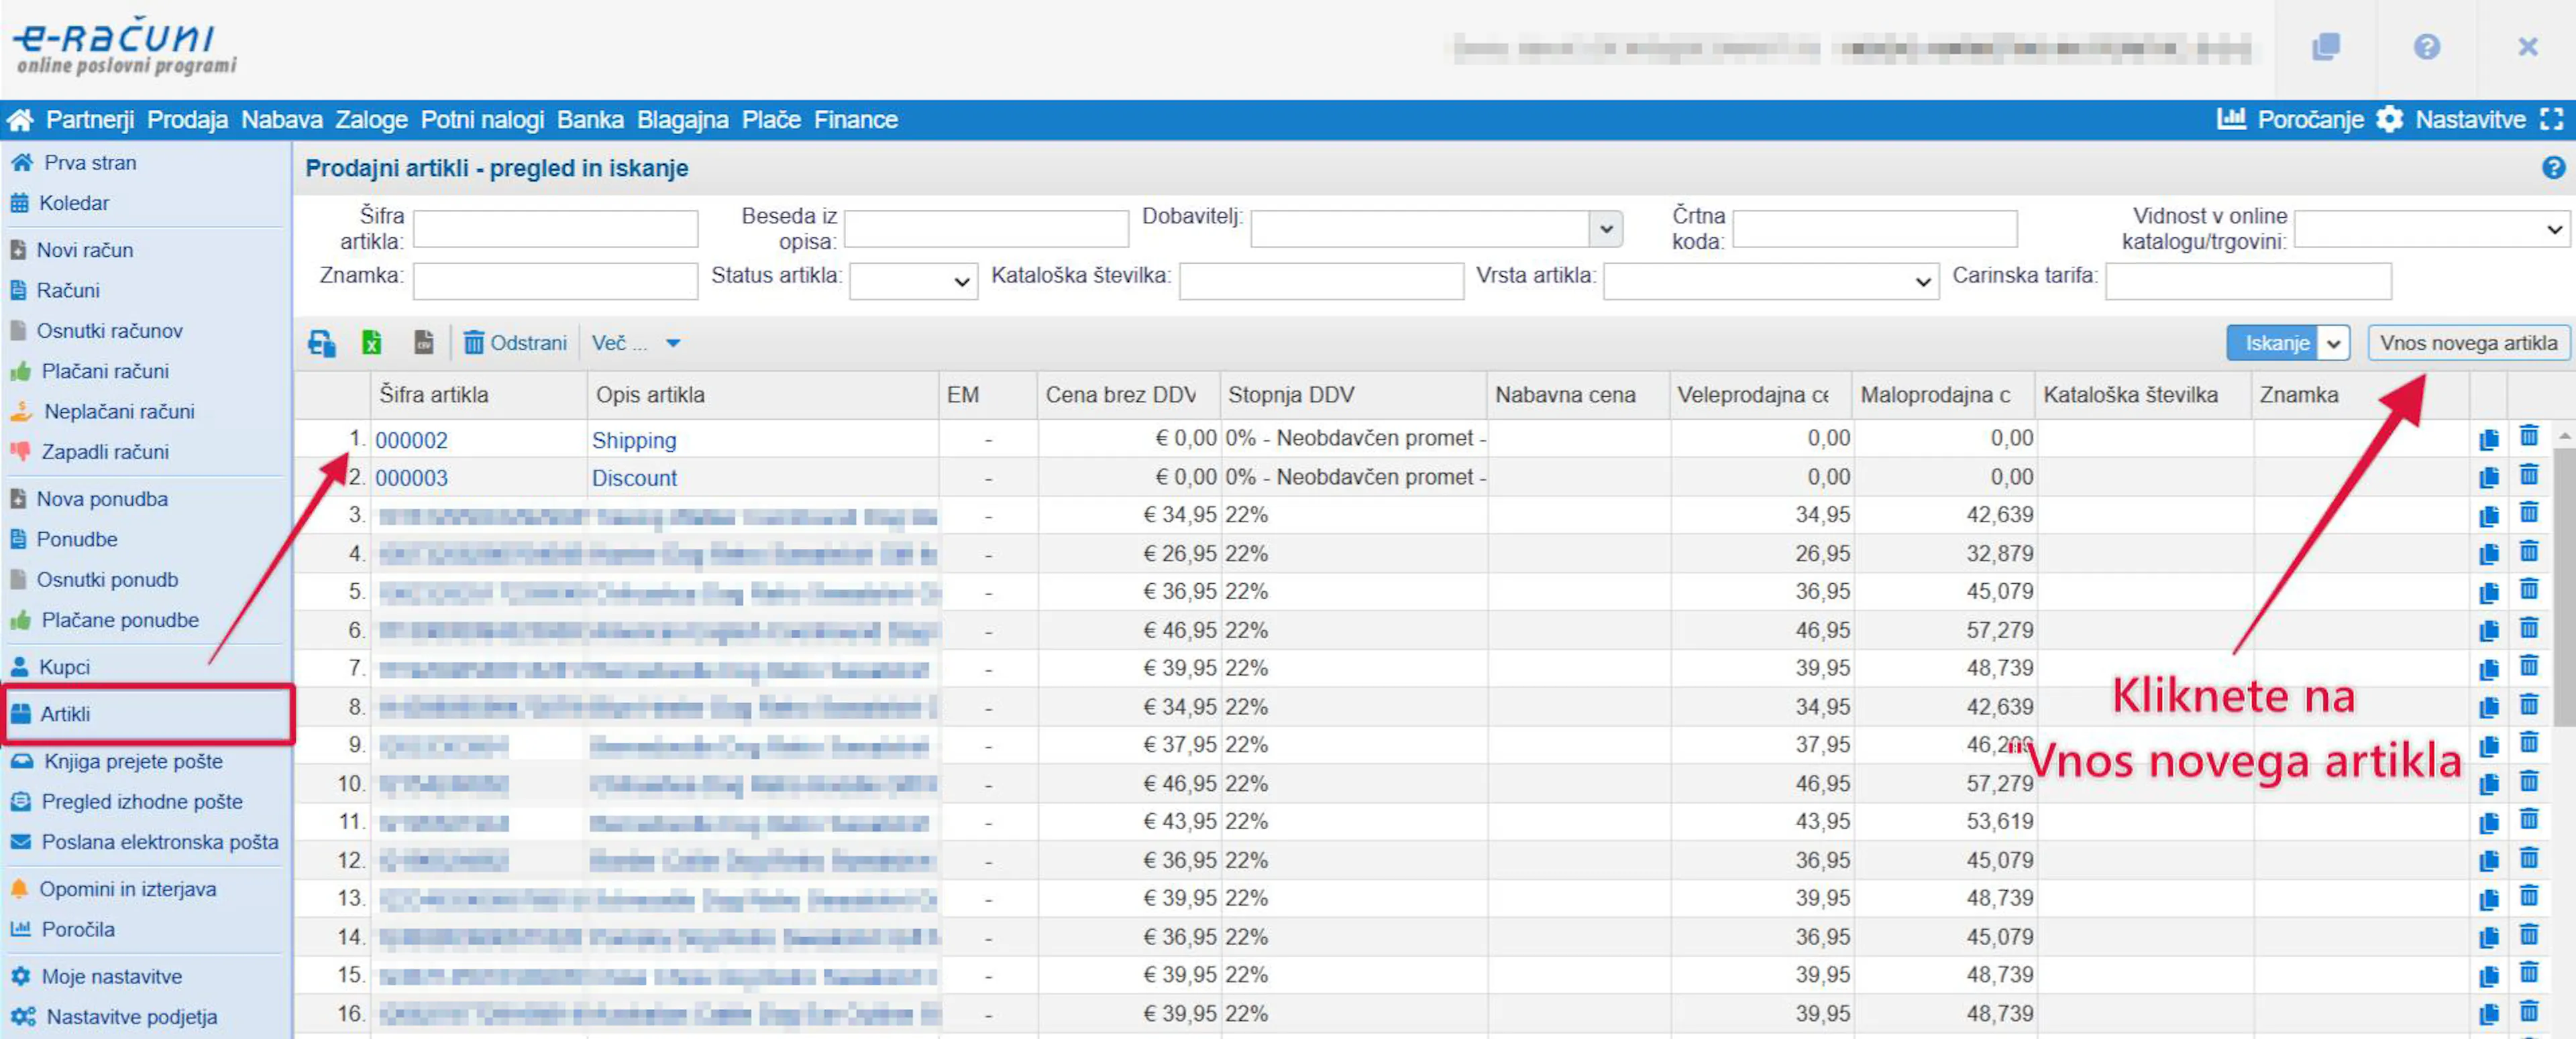This screenshot has width=2576, height=1039.
Task: Expand the Dobavitelj dropdown
Action: [1605, 229]
